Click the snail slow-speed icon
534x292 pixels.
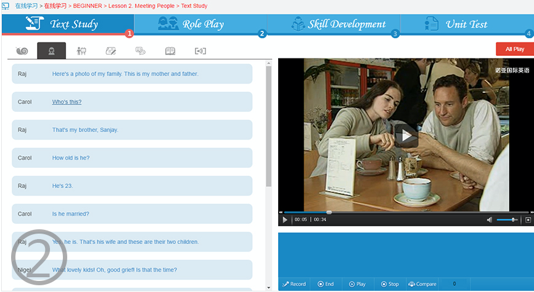point(22,51)
